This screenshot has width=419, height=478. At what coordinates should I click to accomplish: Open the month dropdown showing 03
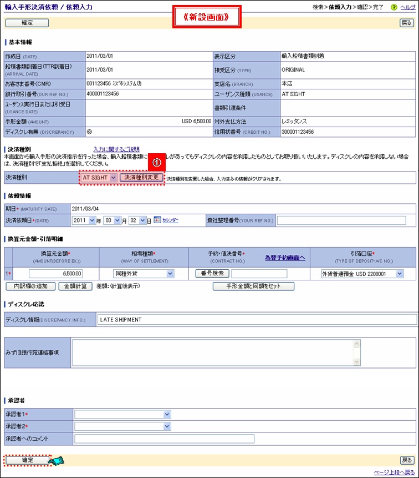click(113, 220)
